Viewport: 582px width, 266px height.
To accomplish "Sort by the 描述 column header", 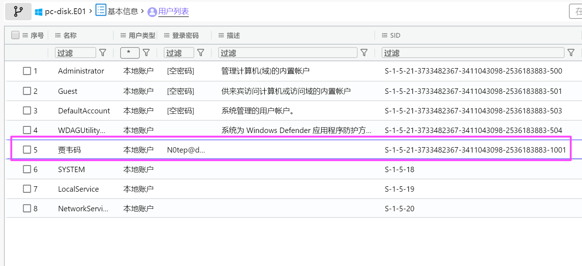I will point(233,36).
